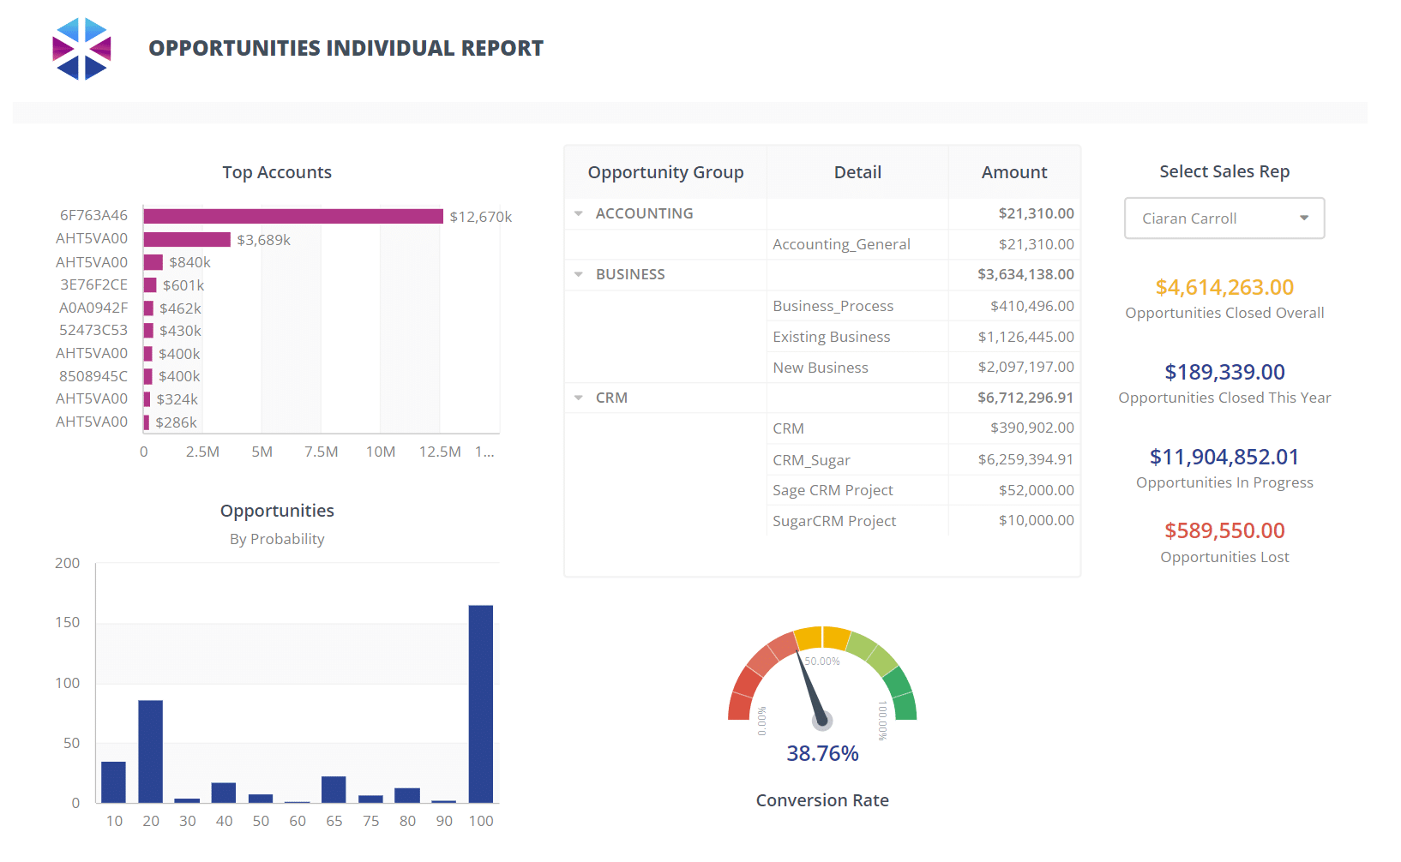Viewport: 1401px width, 862px height.
Task: Collapse the CRM group row
Action: tap(579, 398)
